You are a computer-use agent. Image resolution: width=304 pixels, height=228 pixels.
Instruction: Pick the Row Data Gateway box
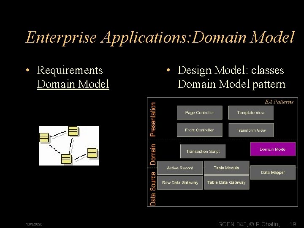click(x=180, y=182)
